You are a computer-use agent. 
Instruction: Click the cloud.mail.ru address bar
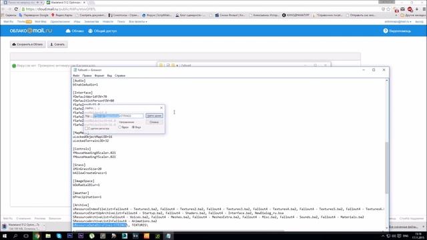click(201, 9)
